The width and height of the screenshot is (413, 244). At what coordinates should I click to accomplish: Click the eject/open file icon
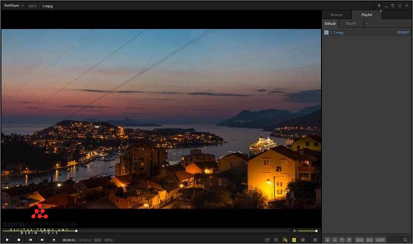coord(54,240)
